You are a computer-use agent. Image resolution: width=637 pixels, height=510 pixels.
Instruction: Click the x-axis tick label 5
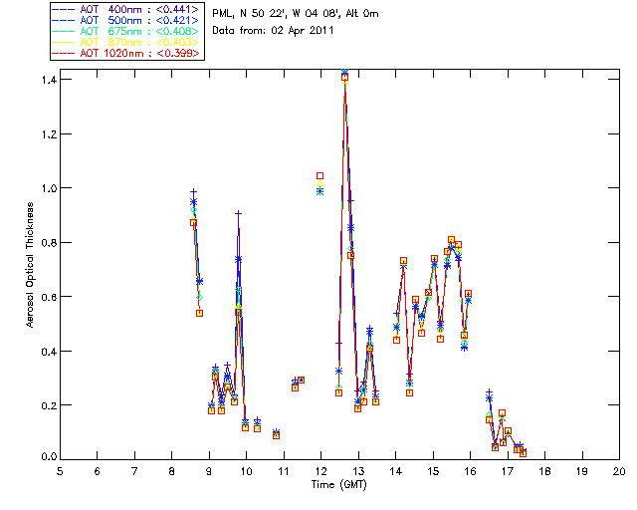[x=60, y=471]
